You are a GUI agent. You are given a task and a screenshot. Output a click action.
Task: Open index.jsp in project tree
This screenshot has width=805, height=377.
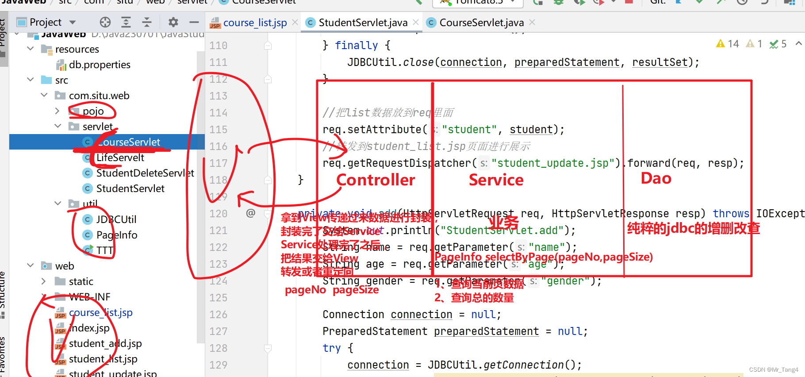point(89,328)
